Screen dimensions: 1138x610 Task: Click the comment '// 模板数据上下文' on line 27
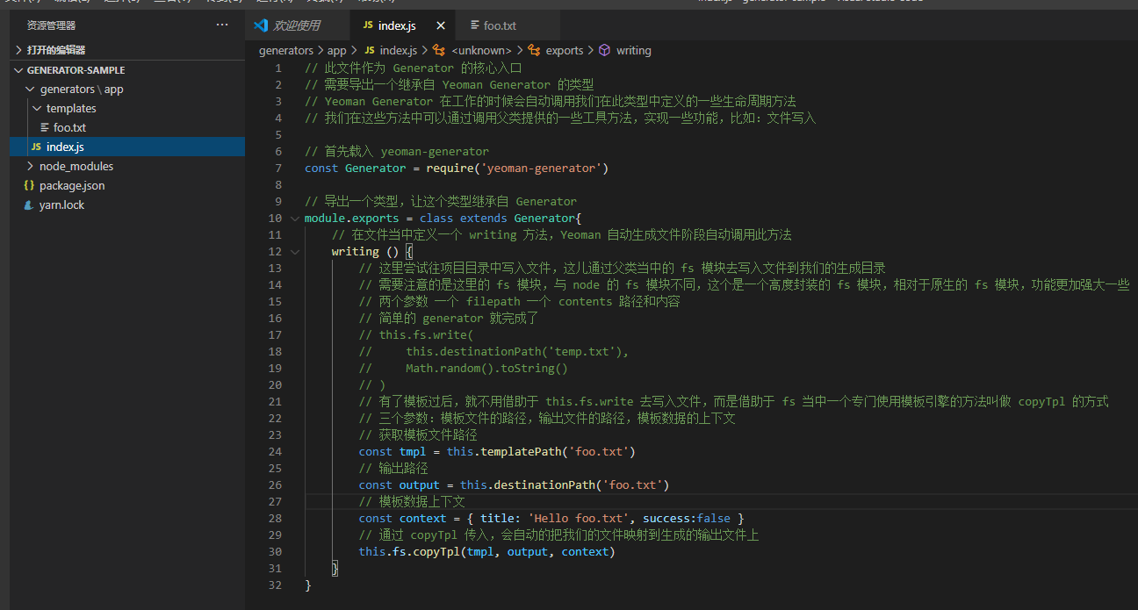point(412,501)
